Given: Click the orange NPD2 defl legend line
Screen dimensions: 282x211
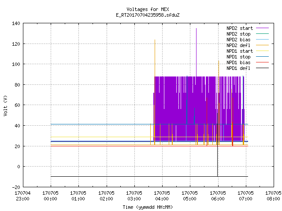Looking at the screenshot, I should 262,45.
